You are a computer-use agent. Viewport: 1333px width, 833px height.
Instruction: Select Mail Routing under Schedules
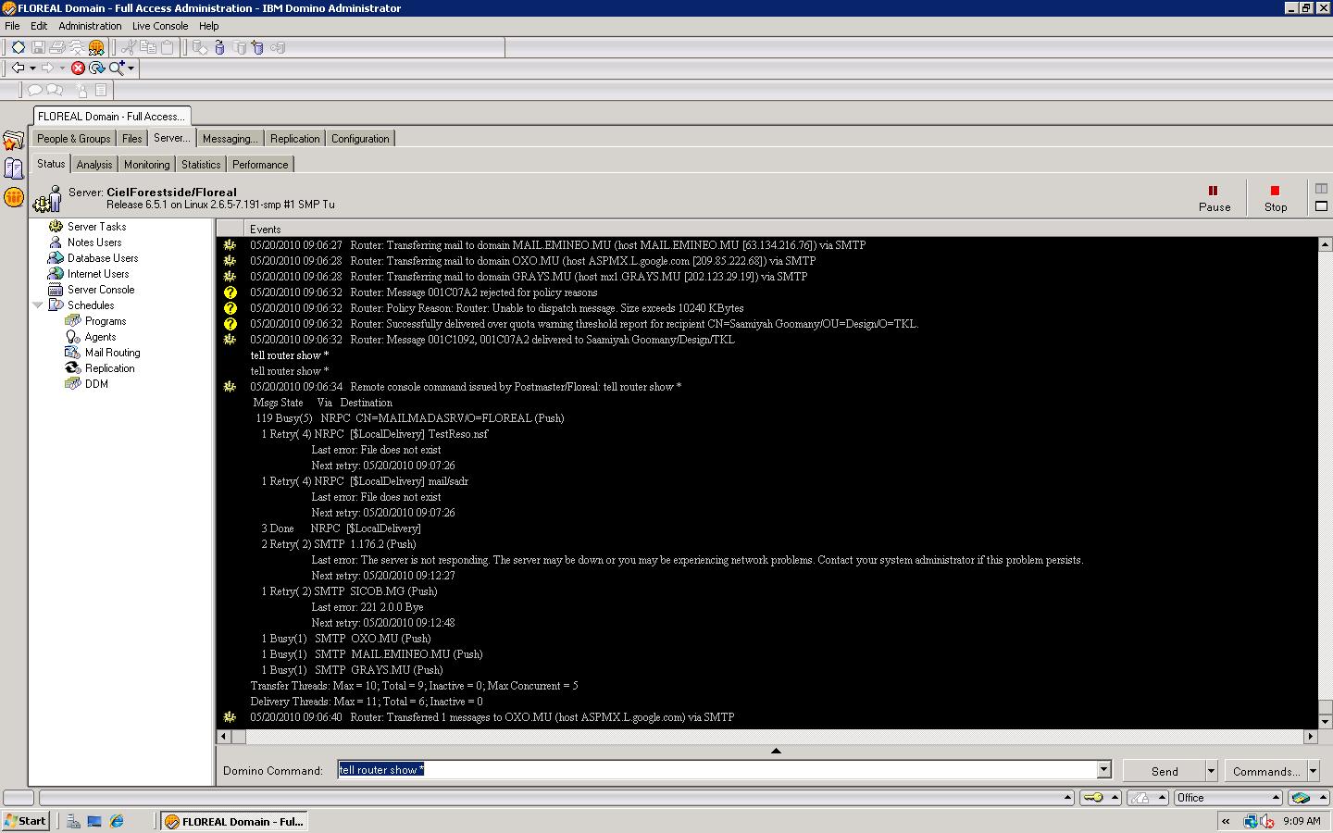pos(112,353)
